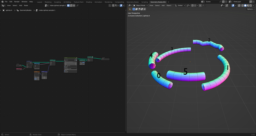
Task: Toggle fake user shield for node group
Action: click(x=69, y=6)
